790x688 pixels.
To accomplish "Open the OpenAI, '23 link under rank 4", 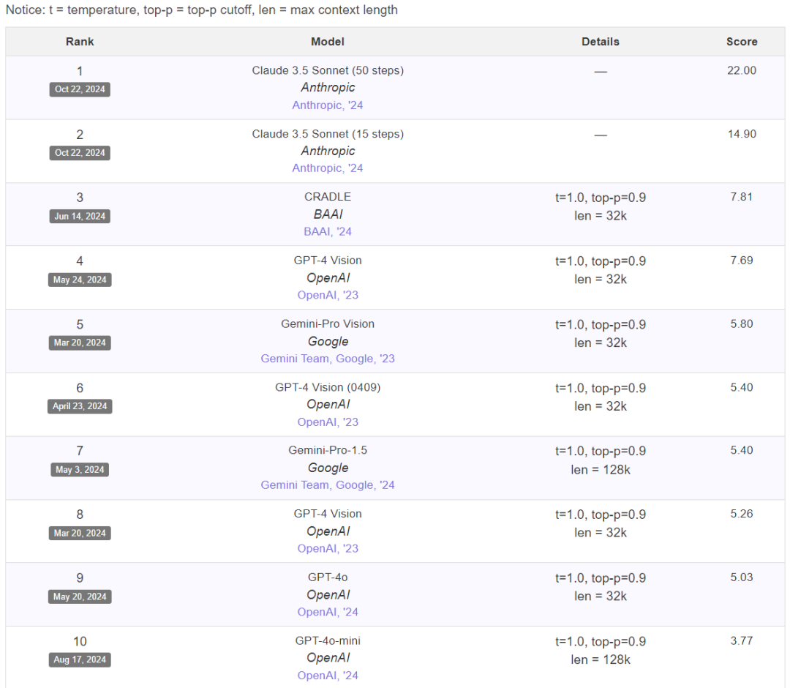I will [x=328, y=295].
